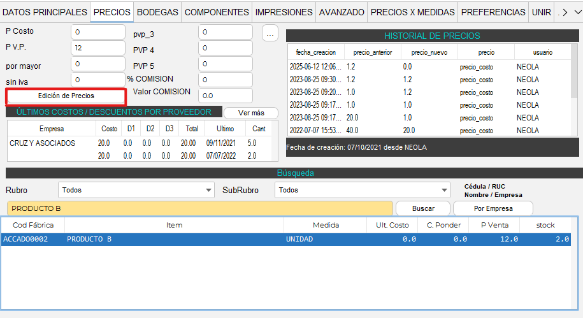Select the COMPONENTES tab
Image resolution: width=583 pixels, height=318 pixels.
coord(217,12)
